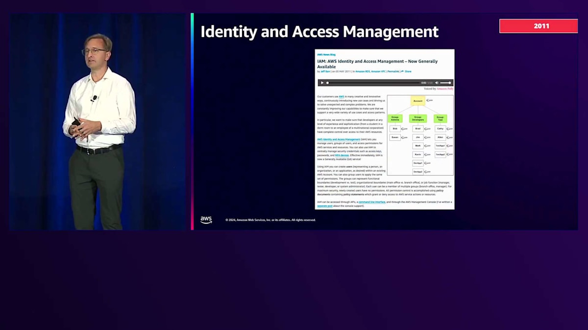The image size is (588, 330).
Task: Select the TestApp1 user box
Action: [x=441, y=146]
